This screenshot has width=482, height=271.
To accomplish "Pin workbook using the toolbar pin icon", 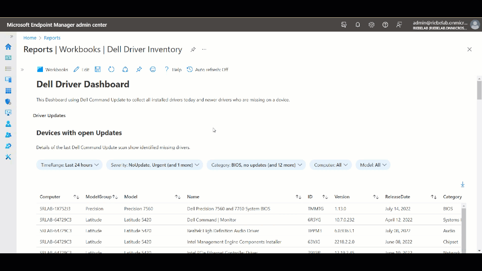I will pyautogui.click(x=139, y=69).
